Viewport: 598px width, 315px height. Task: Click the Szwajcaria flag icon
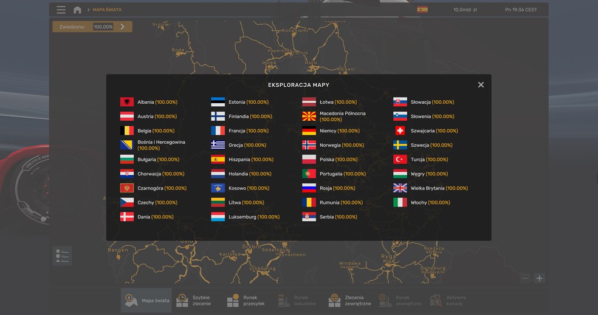coord(400,130)
